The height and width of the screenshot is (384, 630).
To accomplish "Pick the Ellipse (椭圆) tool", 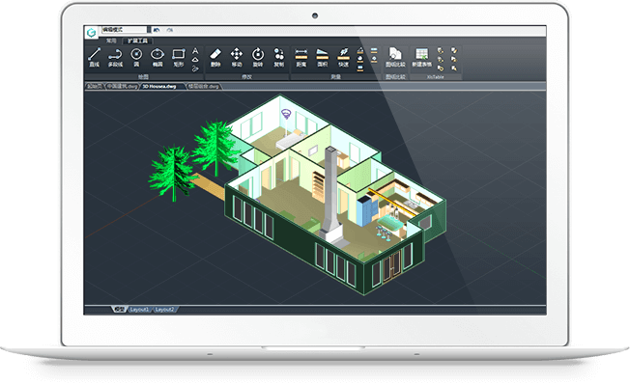I will (x=157, y=57).
